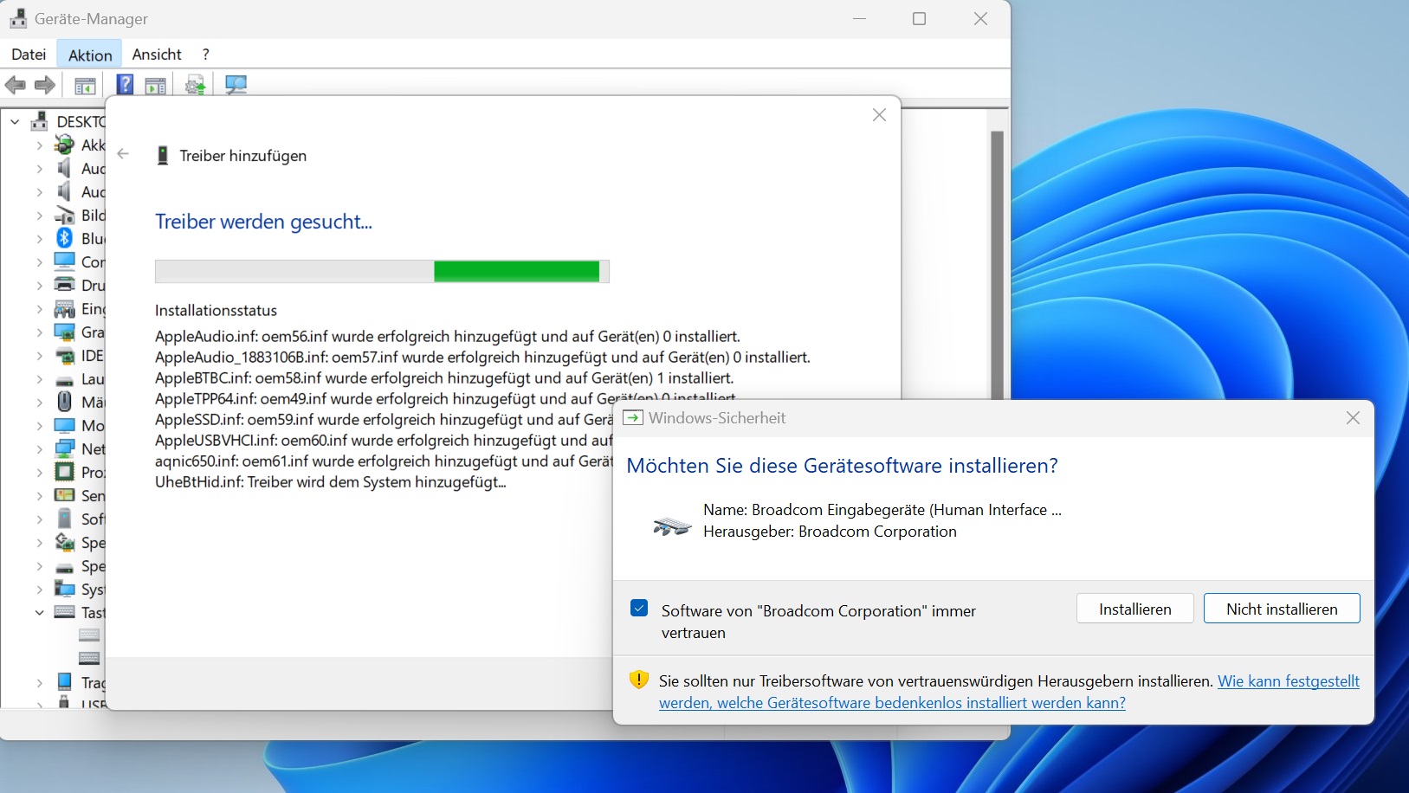Uncheck always trust Broadcom Corporation software
This screenshot has width=1409, height=793.
pos(639,609)
